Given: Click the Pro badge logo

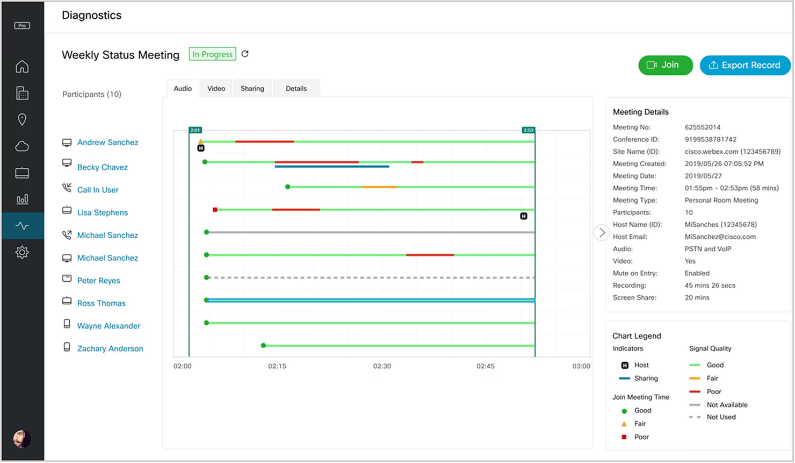Looking at the screenshot, I should [22, 25].
